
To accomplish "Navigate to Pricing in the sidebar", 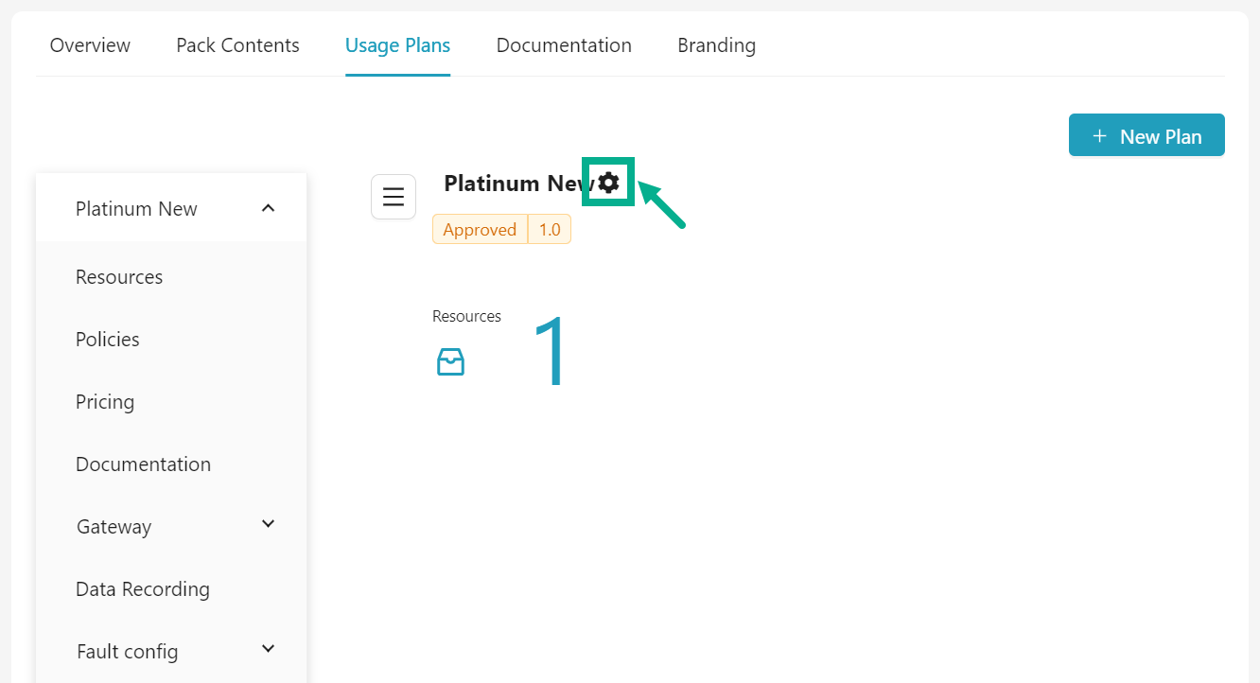I will click(x=105, y=402).
